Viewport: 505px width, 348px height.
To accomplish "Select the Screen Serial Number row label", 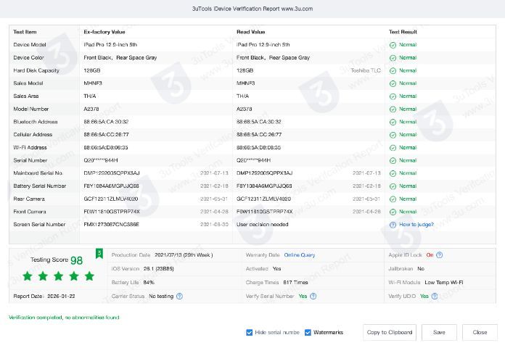I will (x=39, y=224).
